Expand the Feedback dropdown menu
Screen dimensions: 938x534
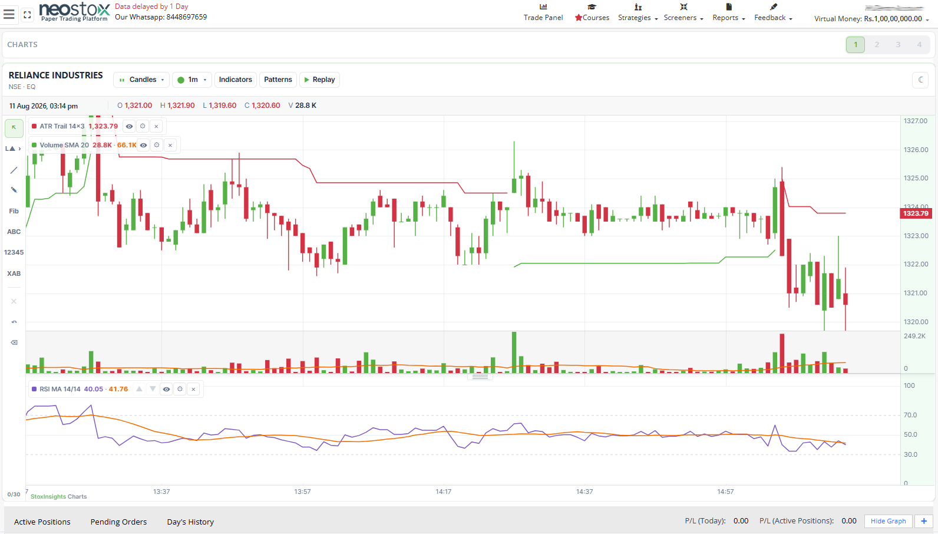pyautogui.click(x=773, y=12)
